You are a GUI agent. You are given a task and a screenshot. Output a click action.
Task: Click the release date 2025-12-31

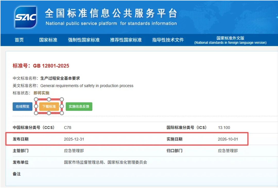[x=74, y=139]
